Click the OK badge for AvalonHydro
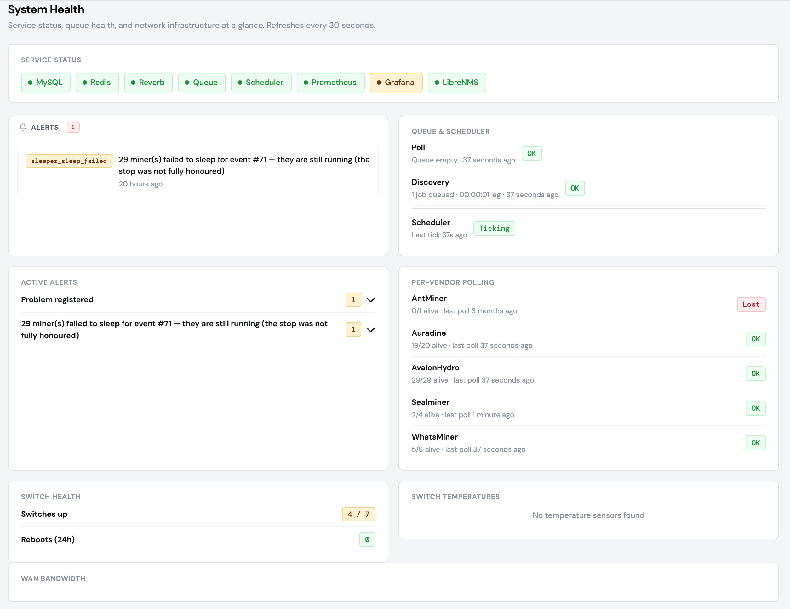This screenshot has height=609, width=790. 755,373
